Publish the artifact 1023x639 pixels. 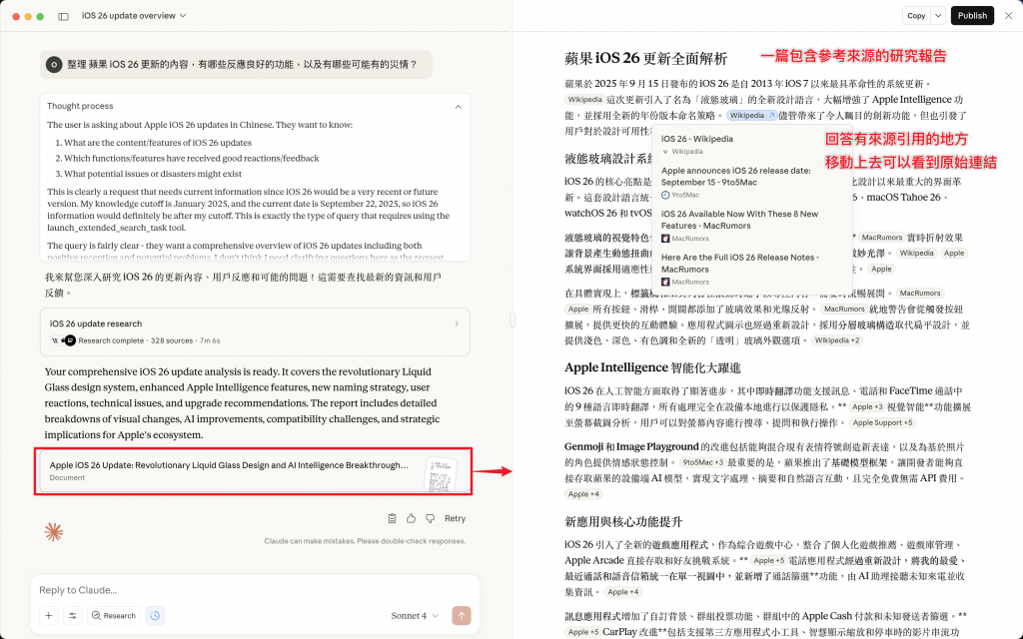pos(972,16)
